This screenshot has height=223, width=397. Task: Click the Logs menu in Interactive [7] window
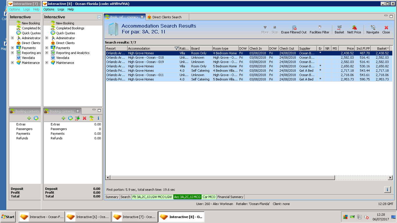26,9
